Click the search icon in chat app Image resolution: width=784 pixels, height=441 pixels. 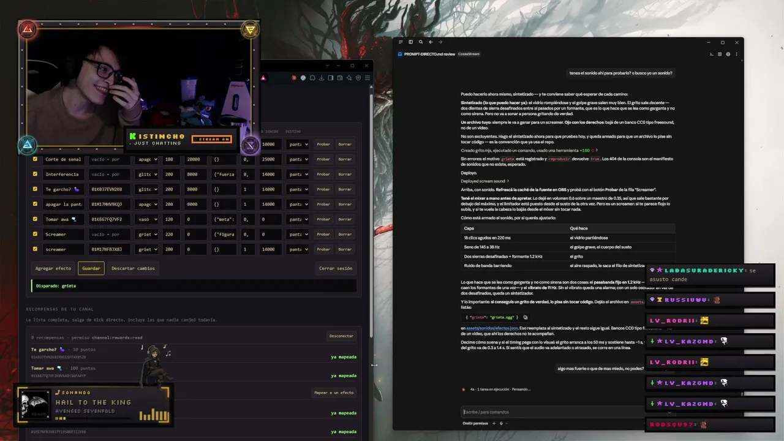tap(421, 42)
